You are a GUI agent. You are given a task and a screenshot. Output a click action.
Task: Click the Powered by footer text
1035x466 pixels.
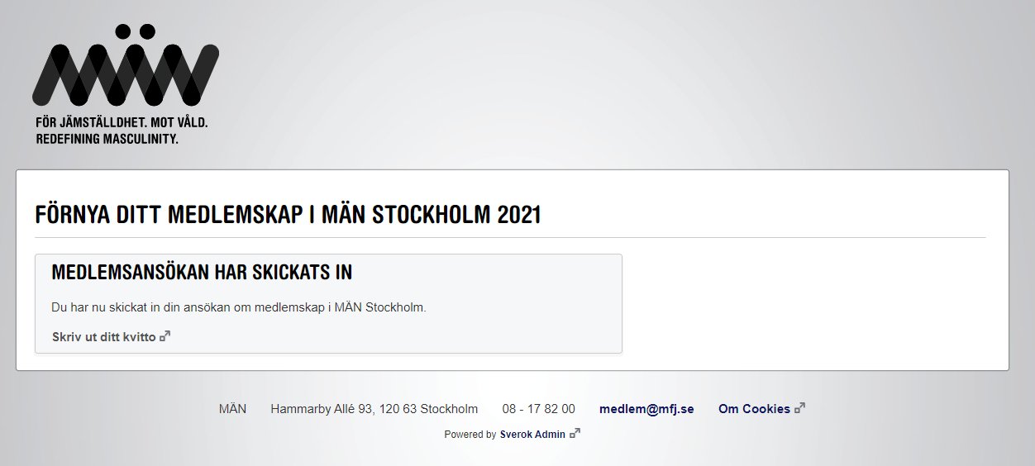tap(470, 435)
